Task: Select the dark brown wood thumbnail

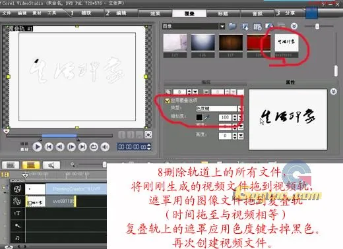Action: [x=231, y=42]
